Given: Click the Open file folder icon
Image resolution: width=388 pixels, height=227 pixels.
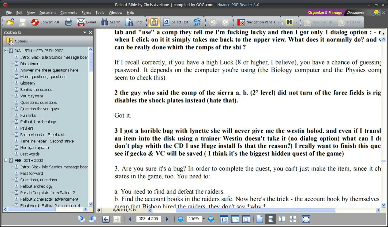Looking at the screenshot, I should click(11, 22).
